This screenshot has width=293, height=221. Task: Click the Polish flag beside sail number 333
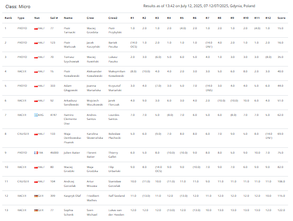[x=36, y=86]
